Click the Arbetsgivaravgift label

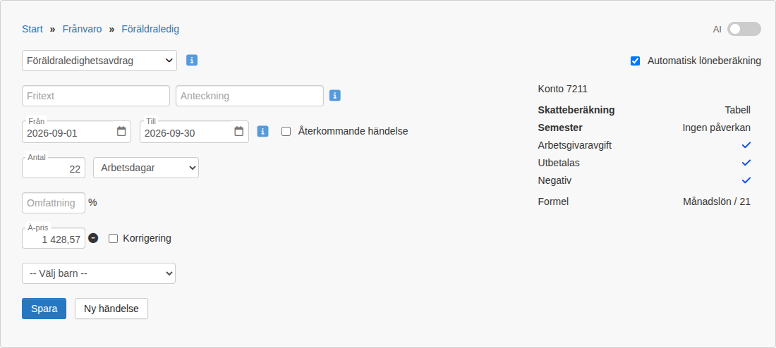point(574,145)
